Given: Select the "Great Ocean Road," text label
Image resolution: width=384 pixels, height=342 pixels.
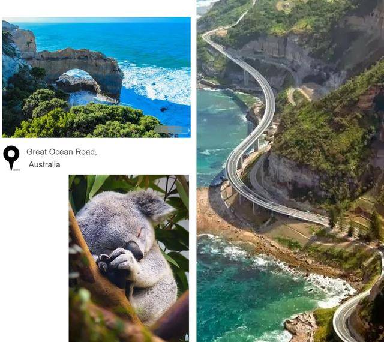Looking at the screenshot, I should pos(61,152).
